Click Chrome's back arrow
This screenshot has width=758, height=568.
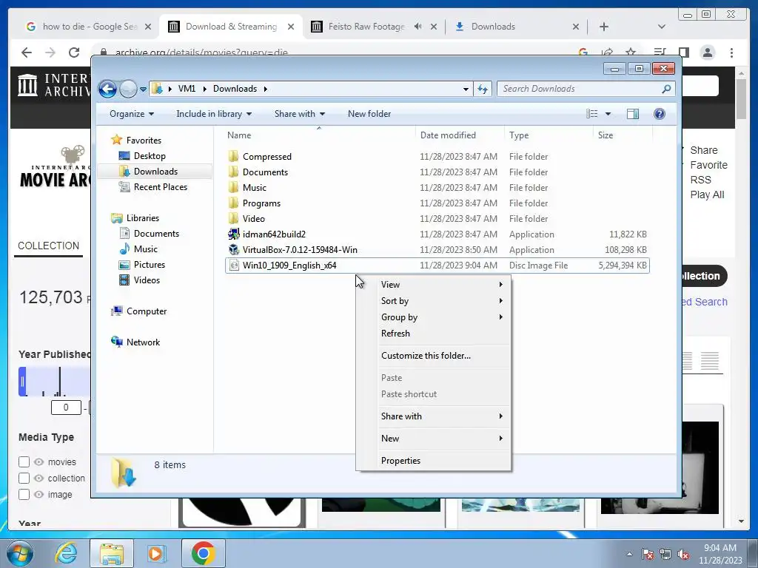(27, 53)
